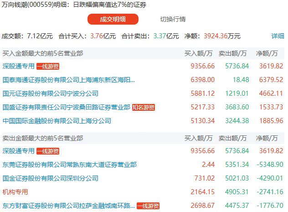Click sell amount 5351.34
The height and width of the screenshot is (212, 288).
[237, 165]
